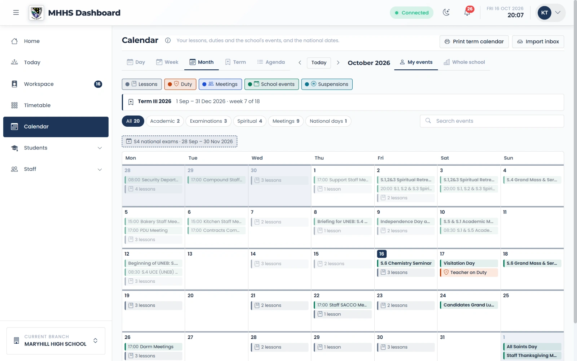Filter by Examinations category chip
This screenshot has height=361, width=577.
coord(208,121)
